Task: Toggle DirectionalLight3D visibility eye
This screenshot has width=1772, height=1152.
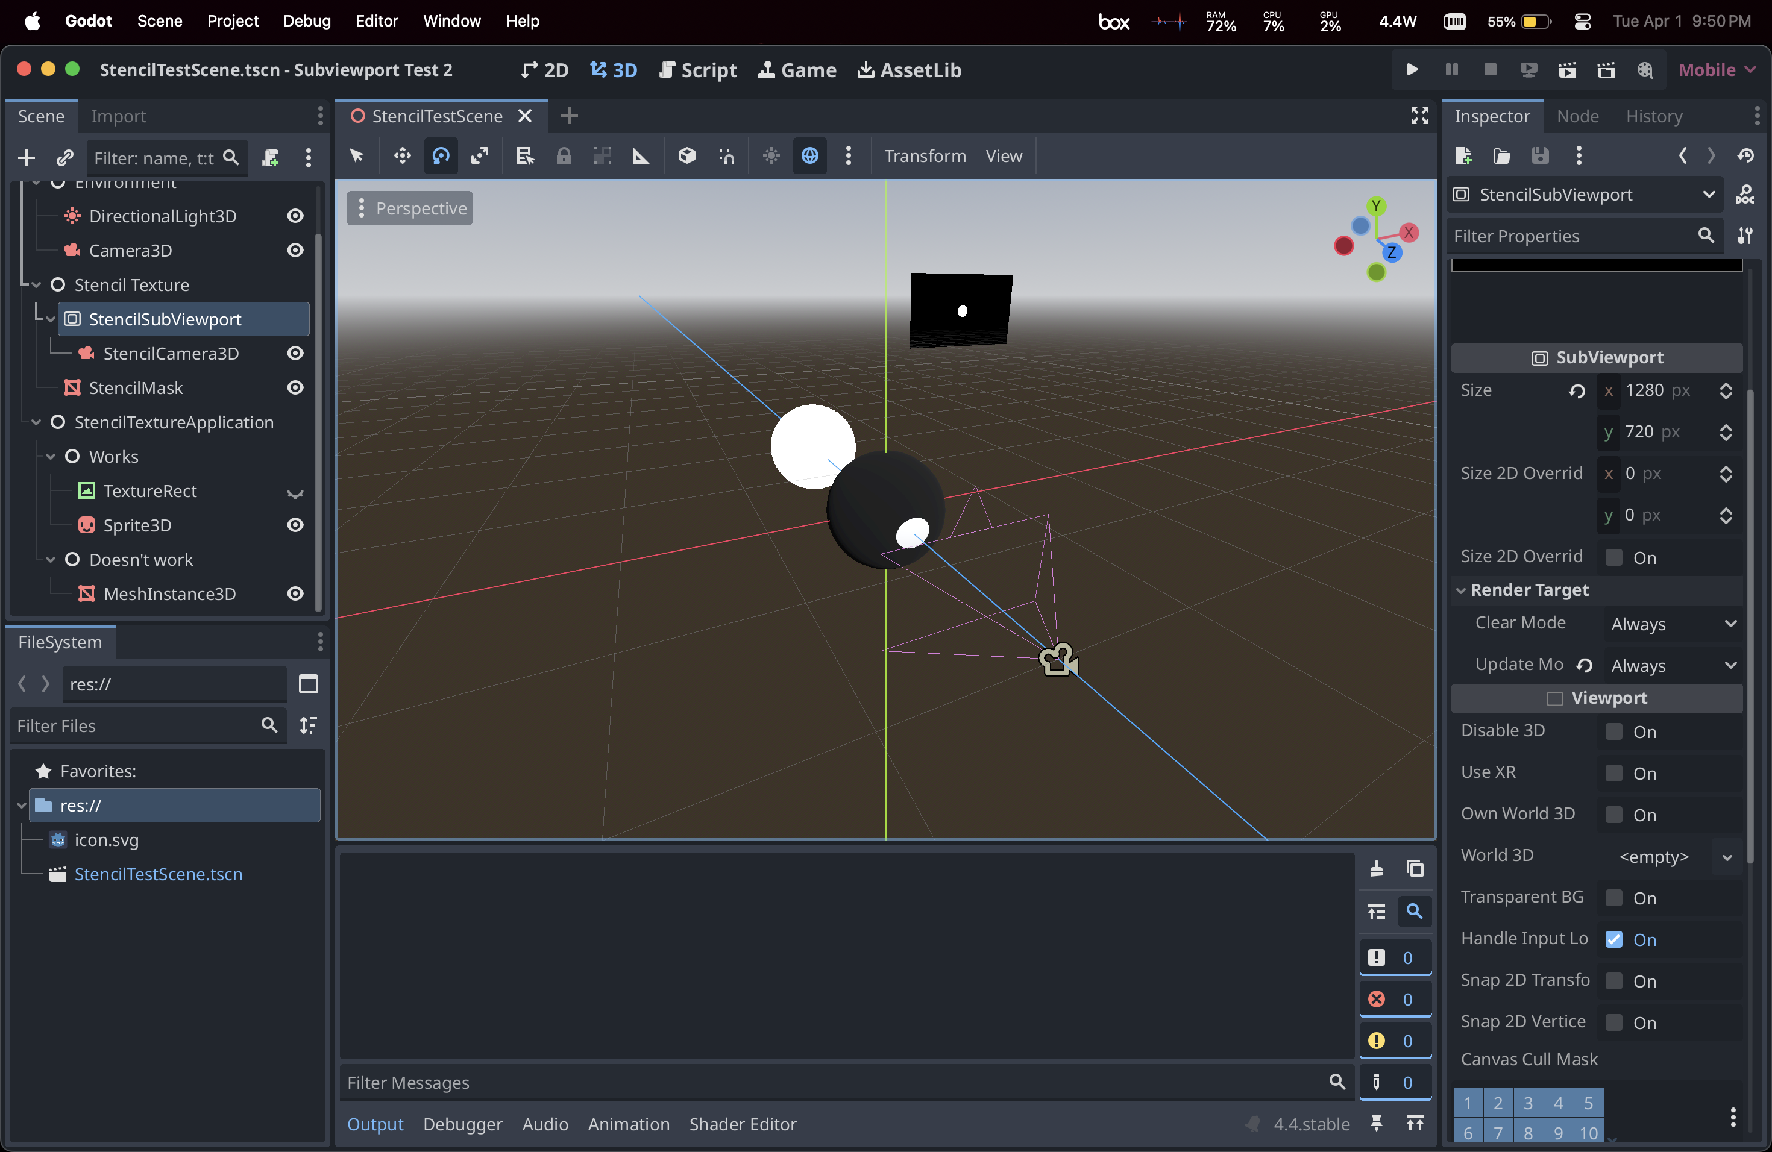Action: pyautogui.click(x=295, y=216)
